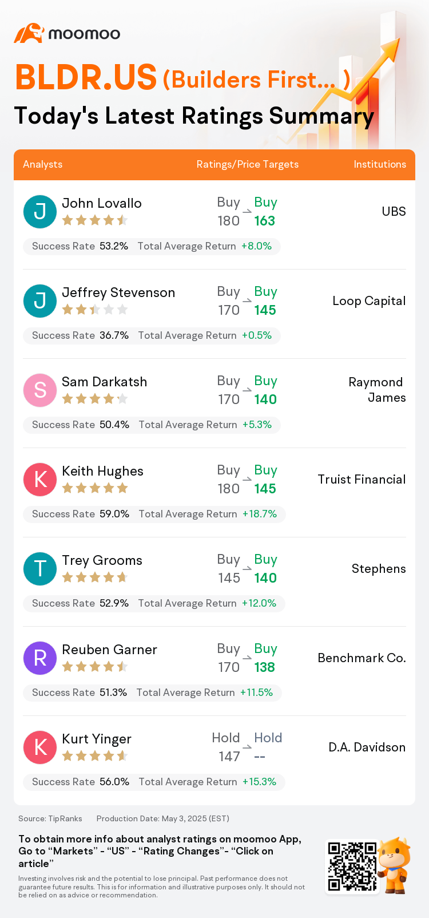Screen dimensions: 429x918
Task: Click Keith Hughes's red K avatar
Action: click(x=40, y=479)
